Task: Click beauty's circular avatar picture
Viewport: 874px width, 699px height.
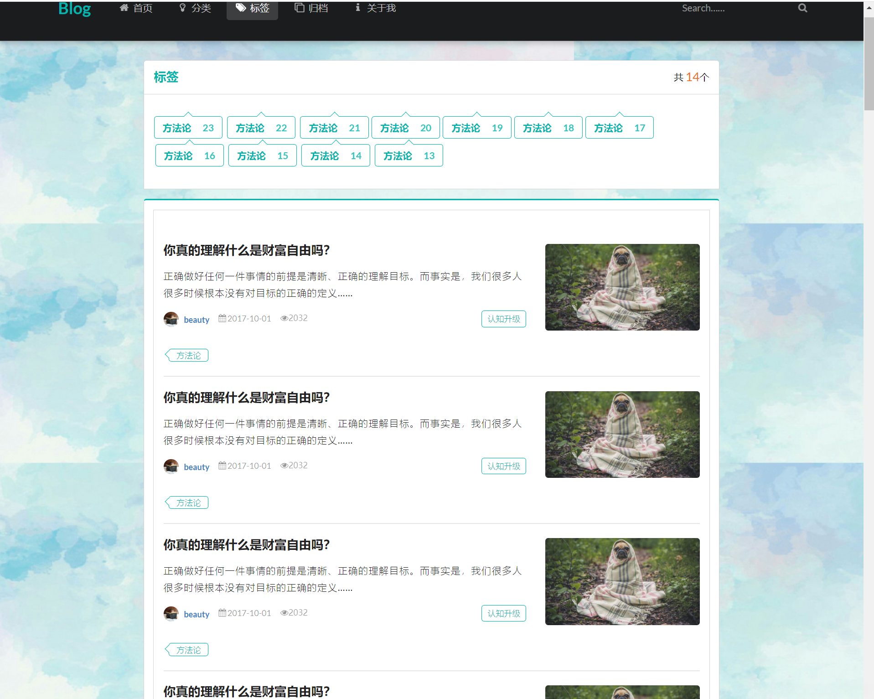Action: [x=171, y=319]
